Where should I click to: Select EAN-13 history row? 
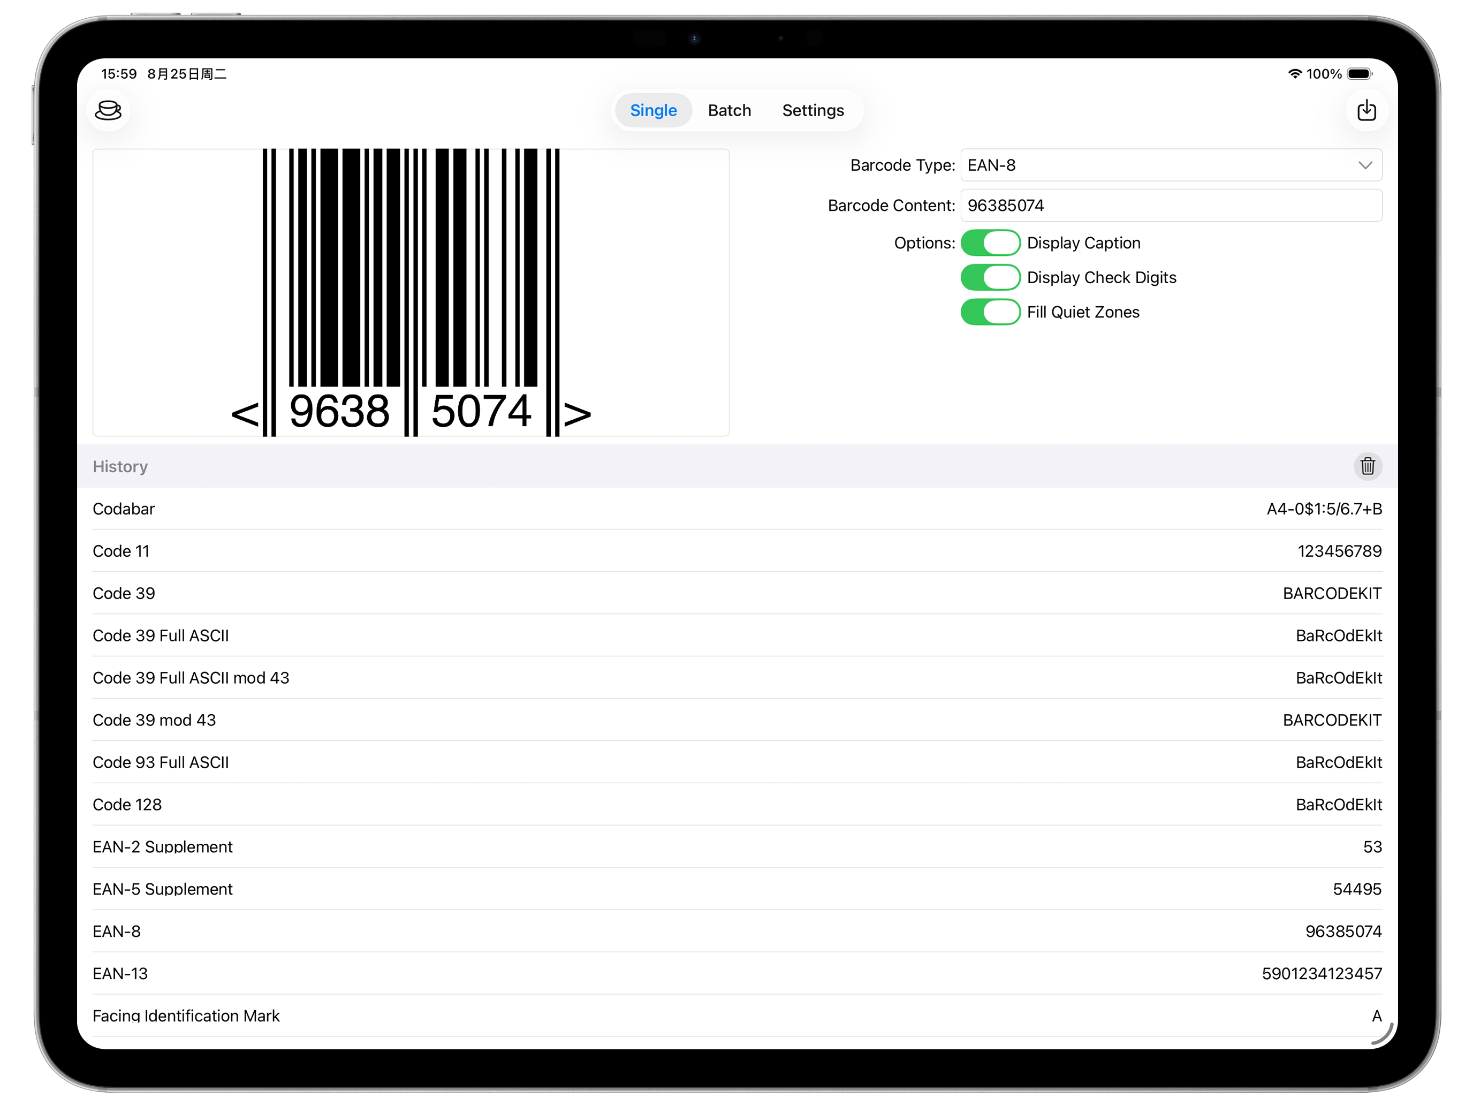(x=737, y=974)
